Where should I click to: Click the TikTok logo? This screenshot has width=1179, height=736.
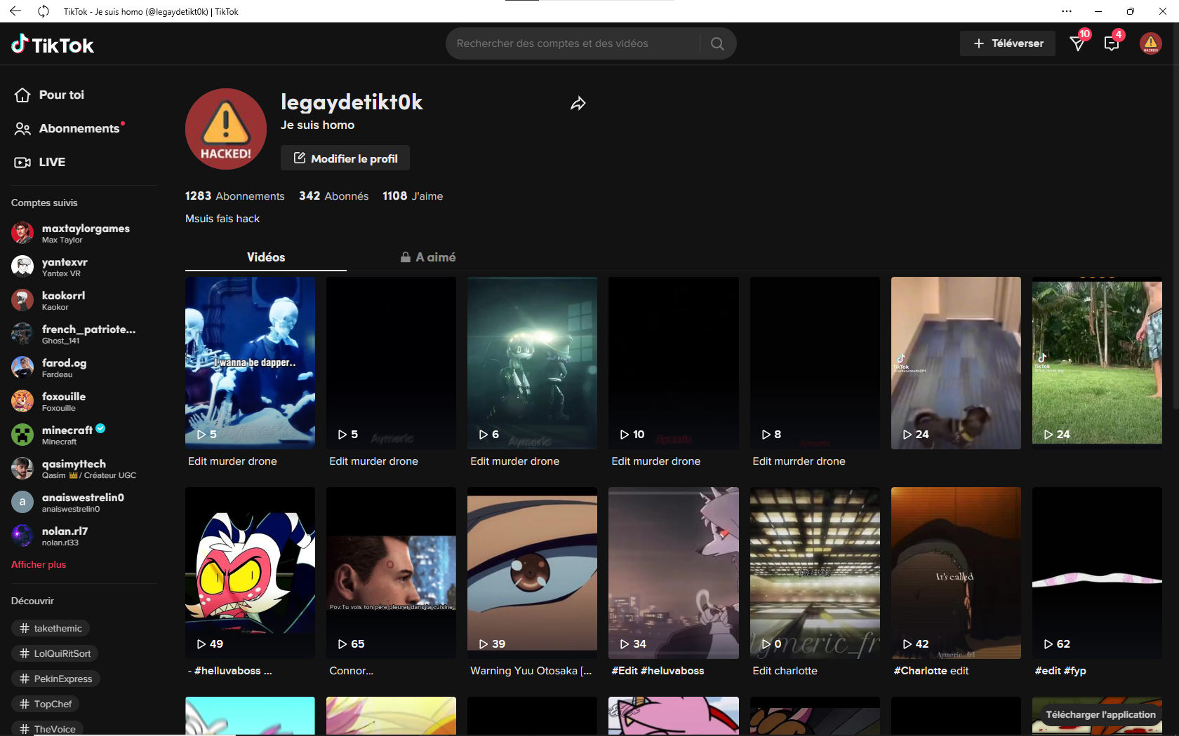click(53, 45)
